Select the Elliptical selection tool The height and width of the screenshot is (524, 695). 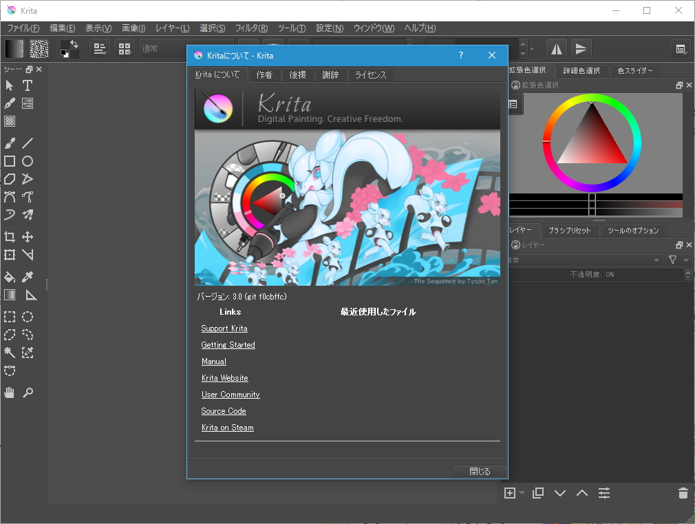tap(28, 316)
